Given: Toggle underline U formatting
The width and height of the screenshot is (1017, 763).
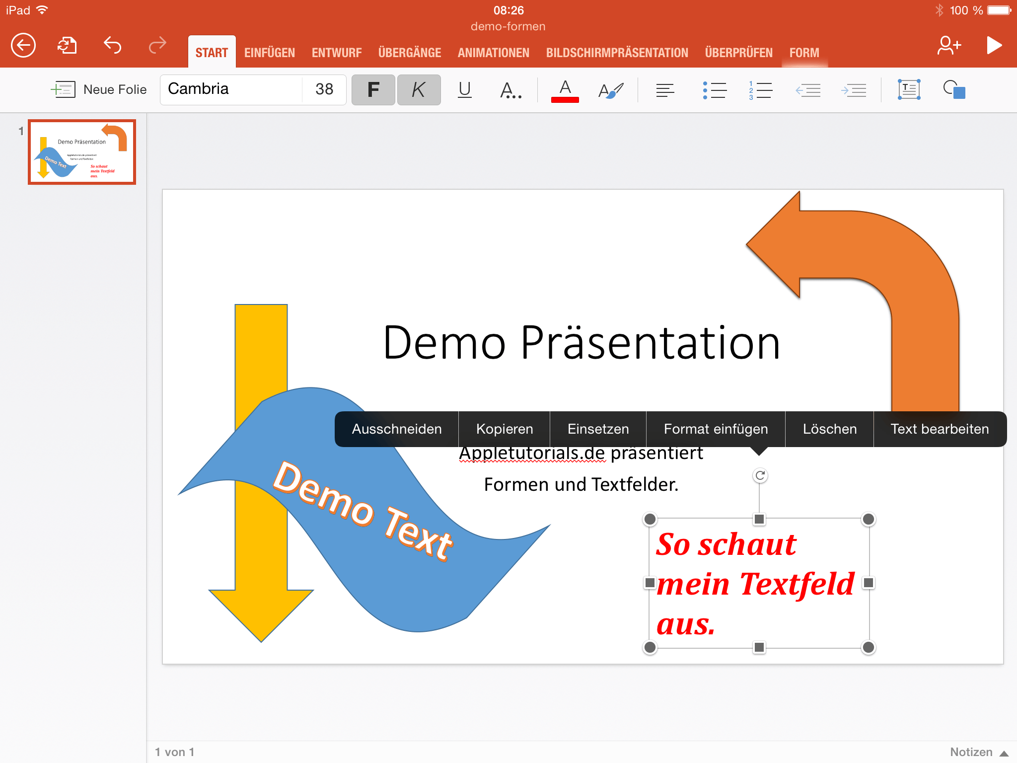Looking at the screenshot, I should pos(464,90).
